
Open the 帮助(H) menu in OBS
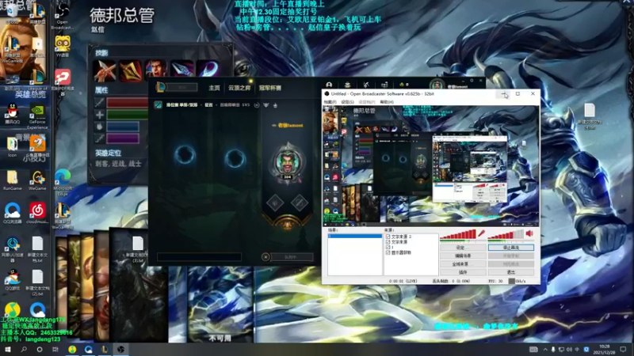coord(387,102)
